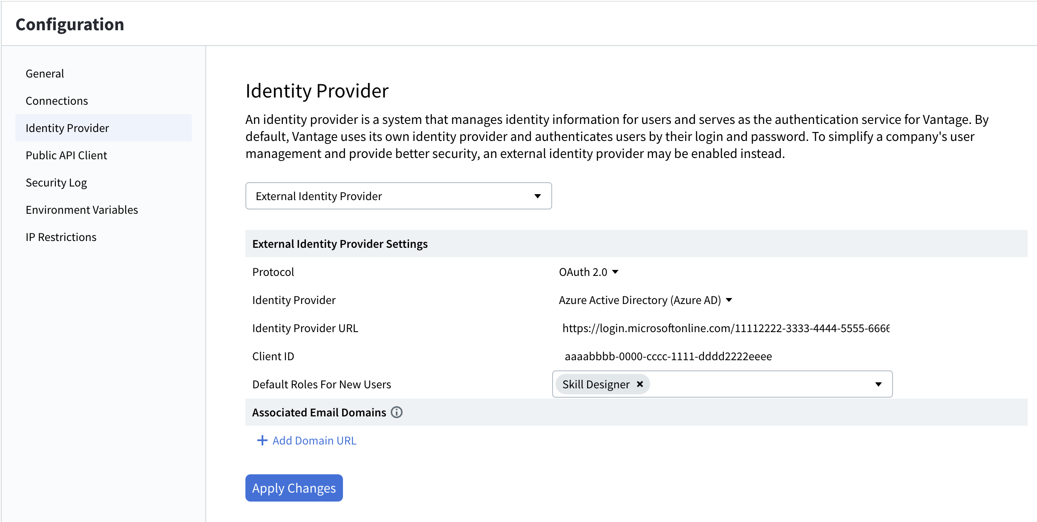This screenshot has width=1037, height=522.
Task: Click the plus icon for Add Domain URL
Action: 262,440
